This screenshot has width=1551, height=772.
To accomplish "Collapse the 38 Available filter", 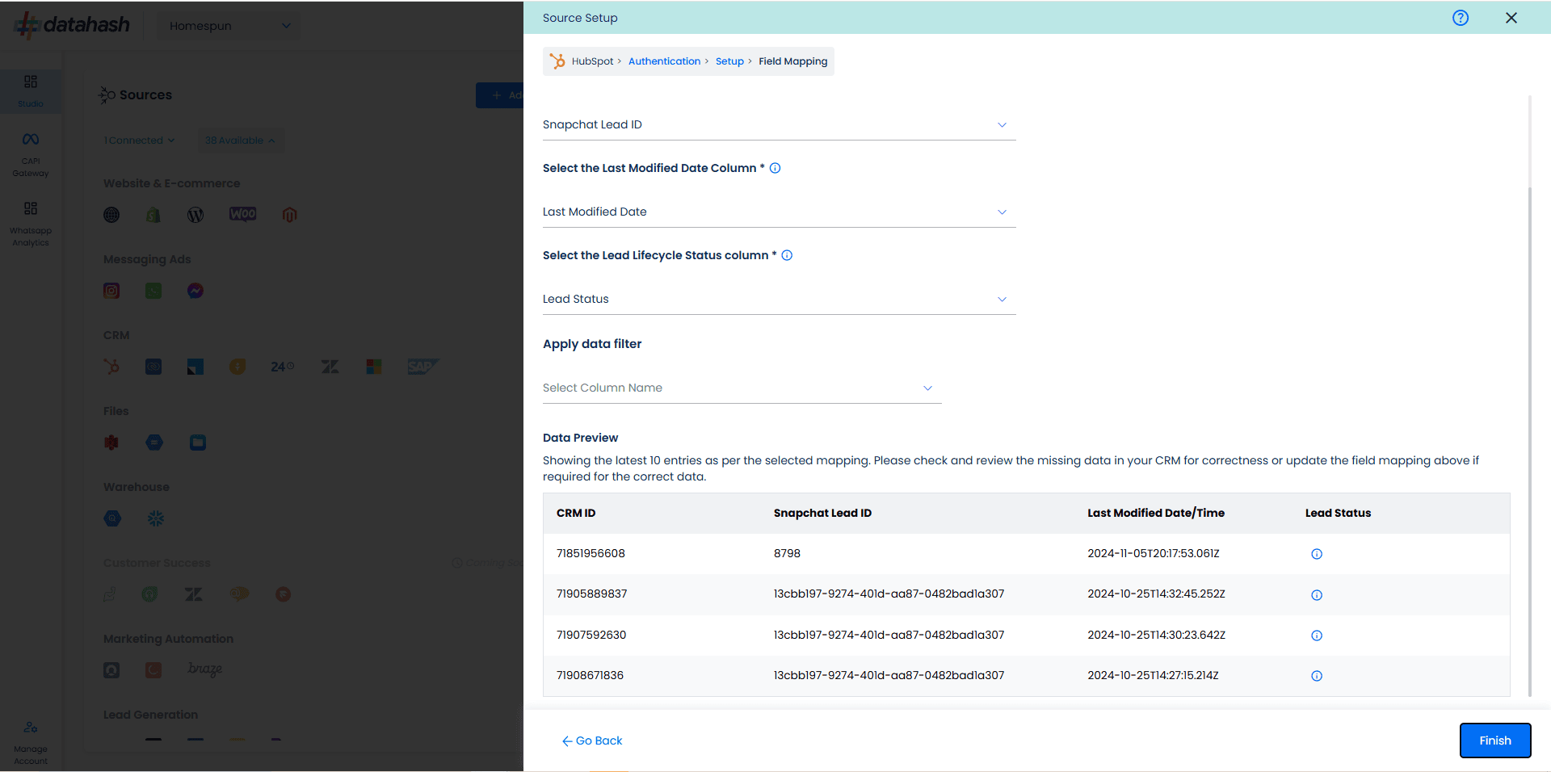I will 240,141.
